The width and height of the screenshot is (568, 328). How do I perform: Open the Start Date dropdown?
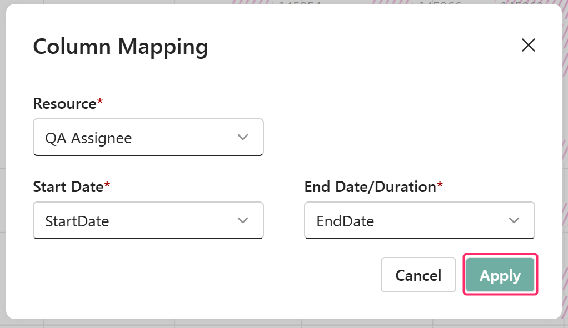pyautogui.click(x=148, y=221)
